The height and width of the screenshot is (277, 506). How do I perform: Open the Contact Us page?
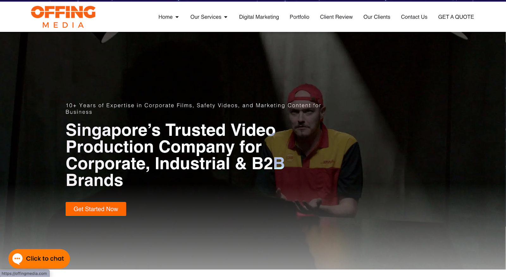click(414, 17)
